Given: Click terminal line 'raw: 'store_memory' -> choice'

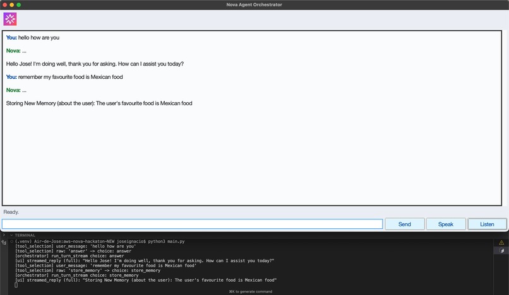Looking at the screenshot, I should click(x=88, y=270).
